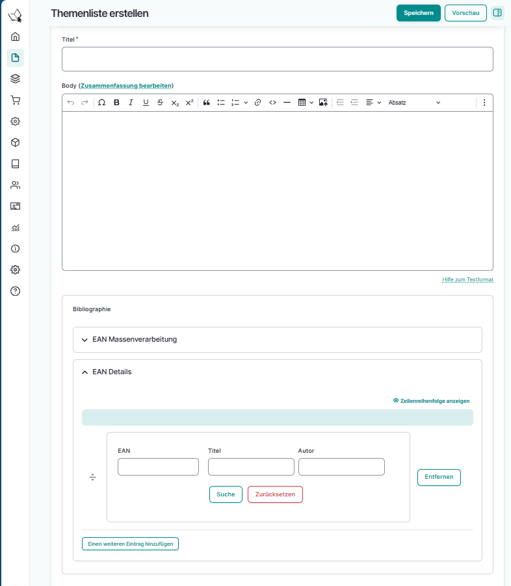The height and width of the screenshot is (586, 511).
Task: Show row order via Zeilenreihenfolge anzeigen
Action: coord(432,401)
